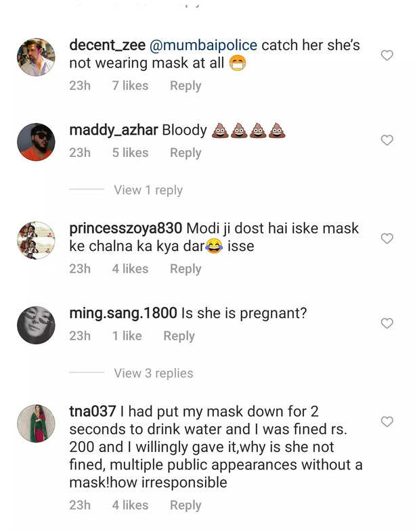Expand 'View 1 reply' under maddy_azhar

click(x=148, y=190)
